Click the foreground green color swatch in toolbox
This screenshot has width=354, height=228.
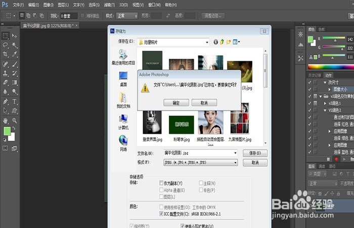[7, 131]
